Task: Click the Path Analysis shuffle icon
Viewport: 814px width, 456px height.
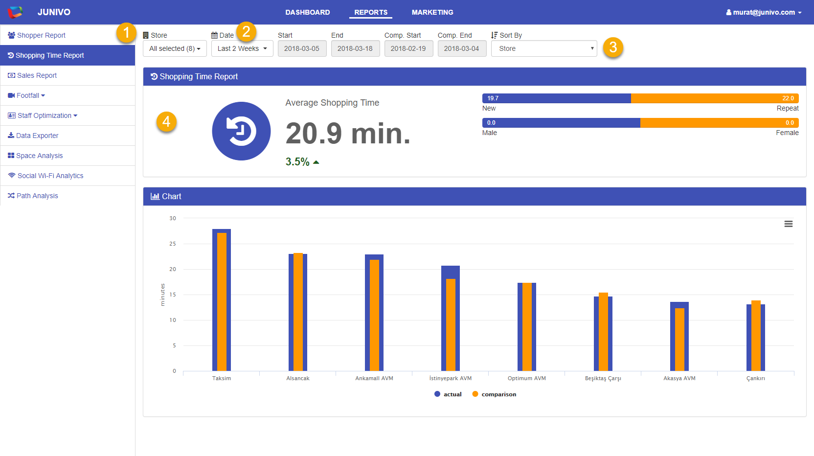Action: coord(11,196)
